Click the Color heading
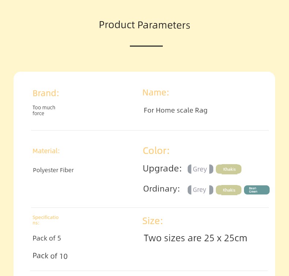Image resolution: width=289 pixels, height=276 pixels. tap(156, 151)
